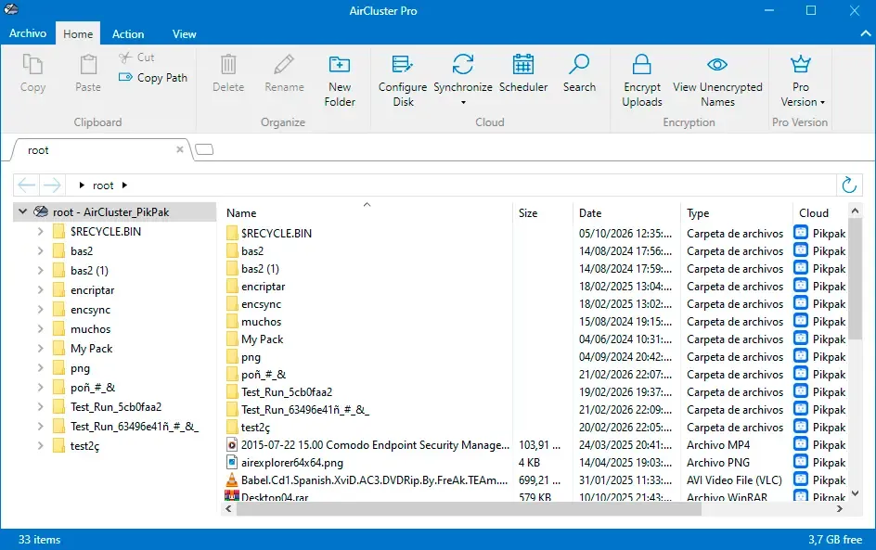Click the Paste clipboard icon
Screen dimensions: 876x550
click(x=88, y=65)
